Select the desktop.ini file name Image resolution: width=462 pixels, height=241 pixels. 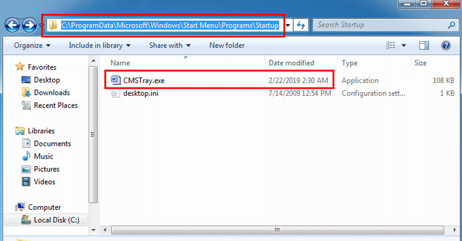(141, 93)
